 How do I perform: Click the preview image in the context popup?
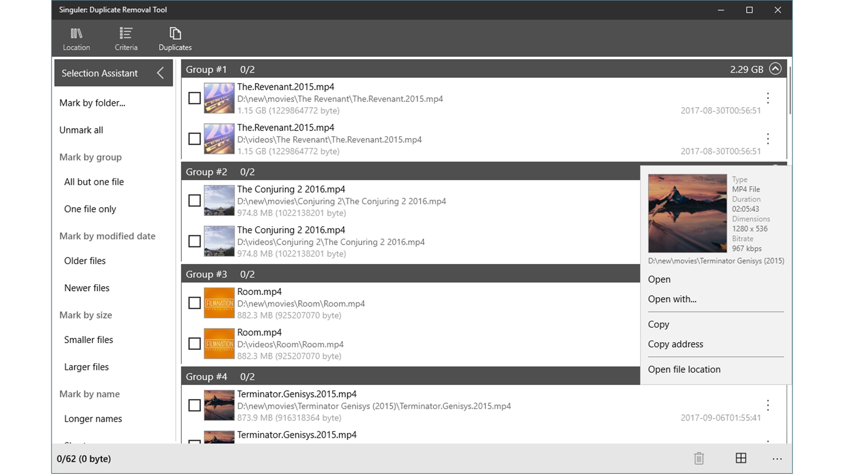pyautogui.click(x=688, y=214)
